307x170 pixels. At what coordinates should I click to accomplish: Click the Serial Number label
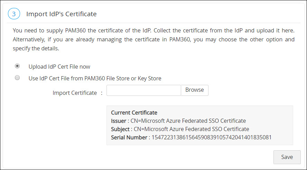point(129,137)
